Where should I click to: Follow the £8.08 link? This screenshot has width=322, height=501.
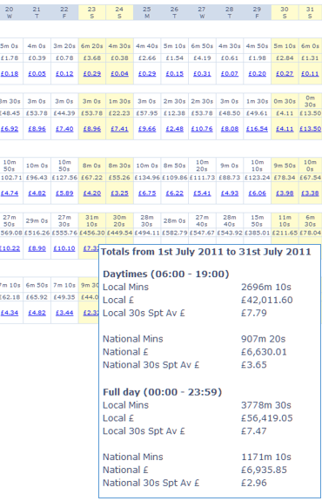(230, 129)
